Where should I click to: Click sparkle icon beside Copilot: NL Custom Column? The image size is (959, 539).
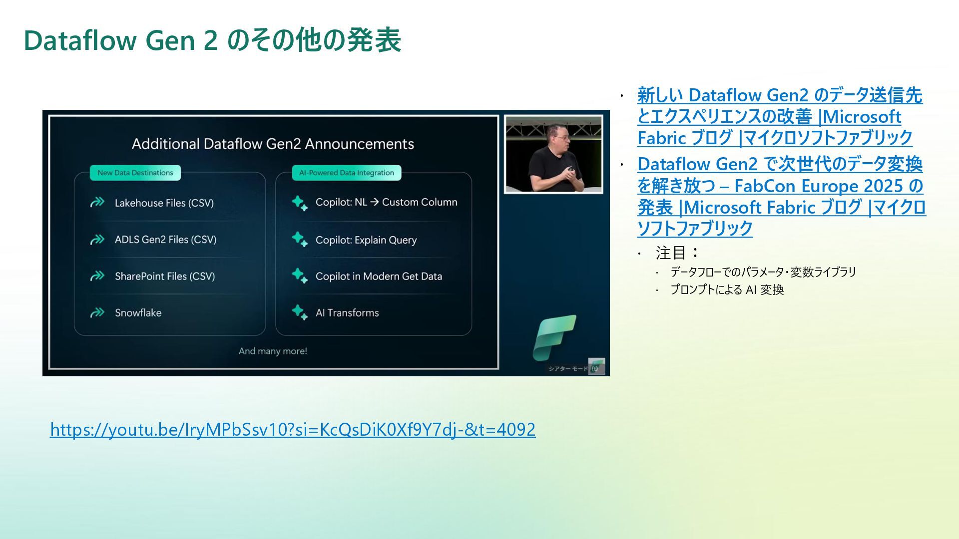(x=300, y=203)
